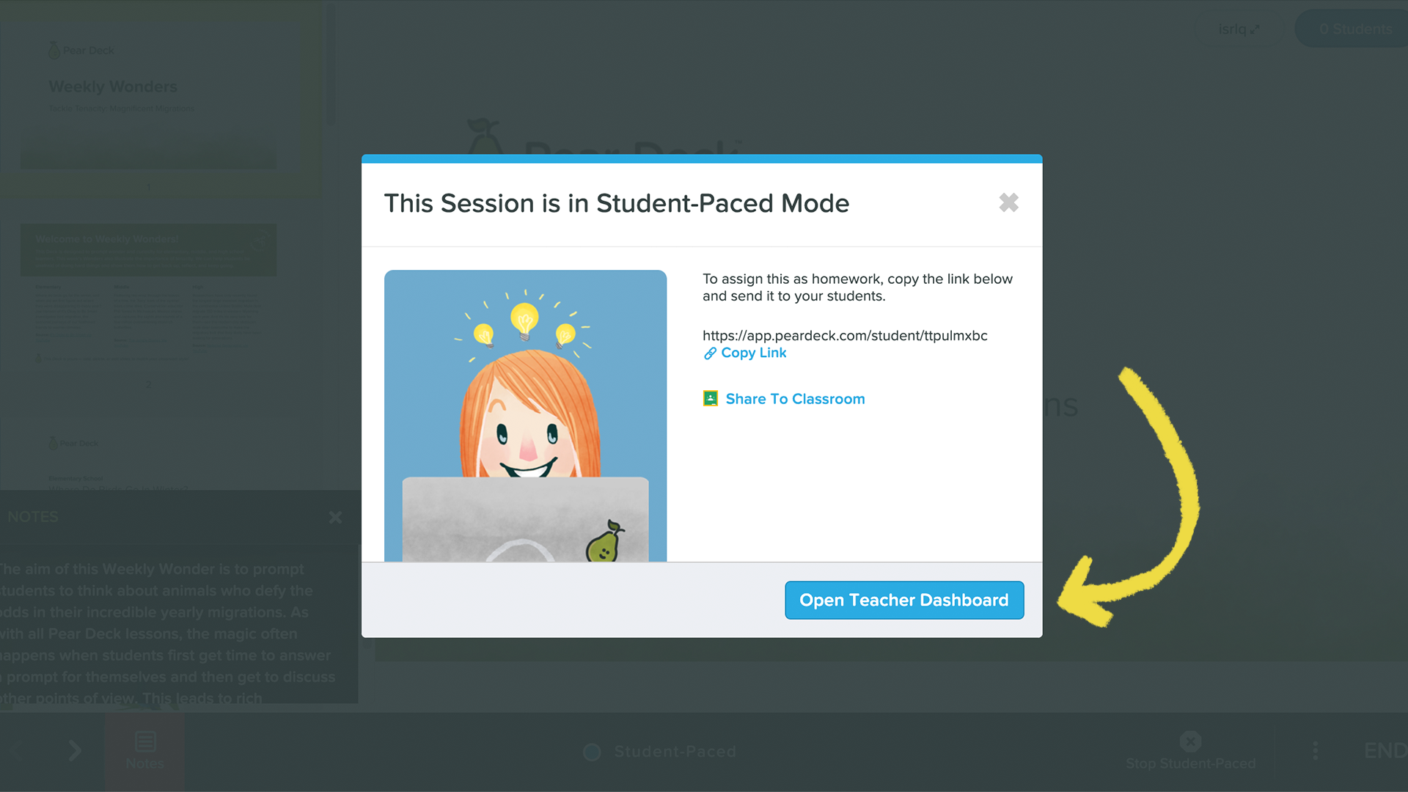Close the Student-Paced Mode dialog
This screenshot has width=1408, height=792.
click(x=1008, y=202)
